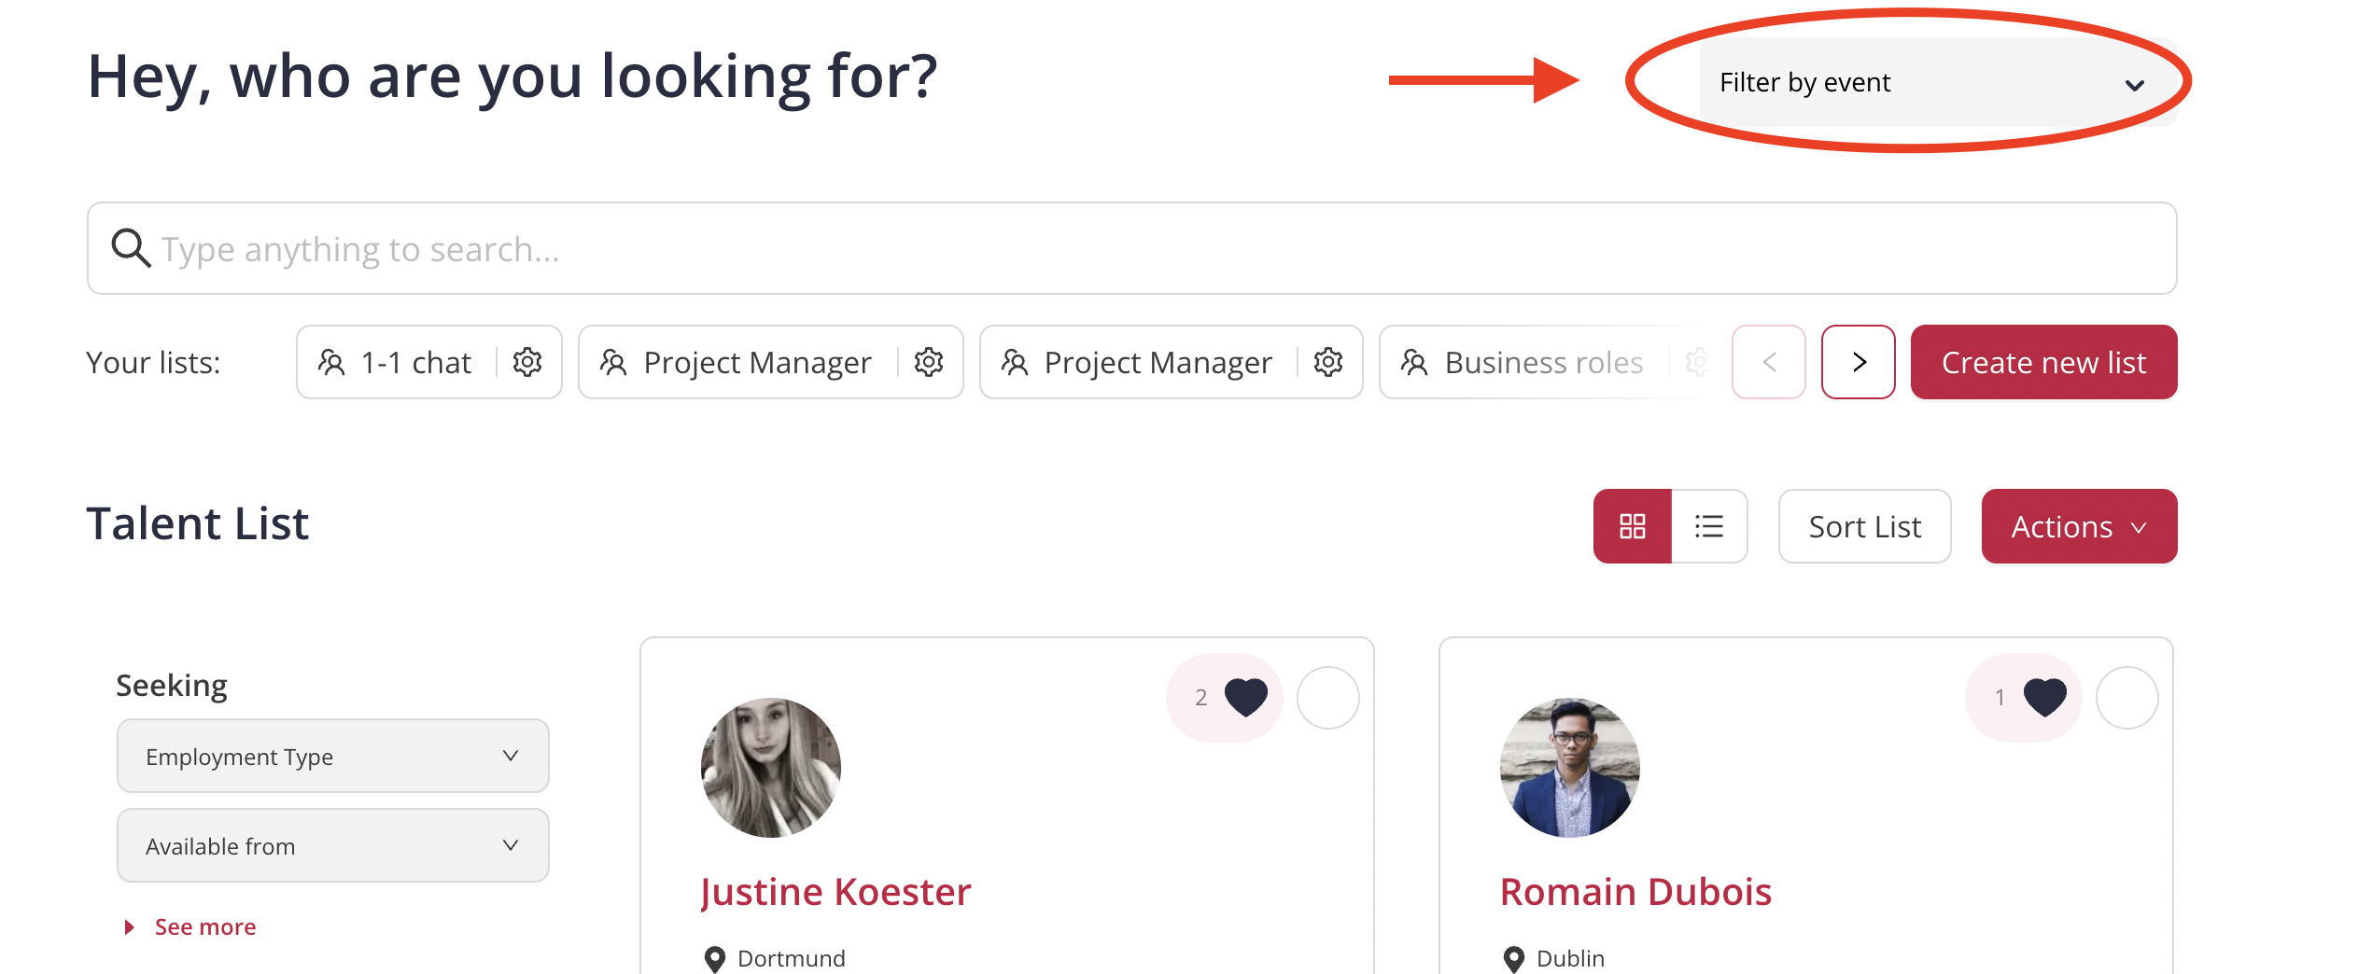This screenshot has height=974, width=2358.
Task: Select Romain Dubois's card checkbox circle
Action: point(2127,698)
